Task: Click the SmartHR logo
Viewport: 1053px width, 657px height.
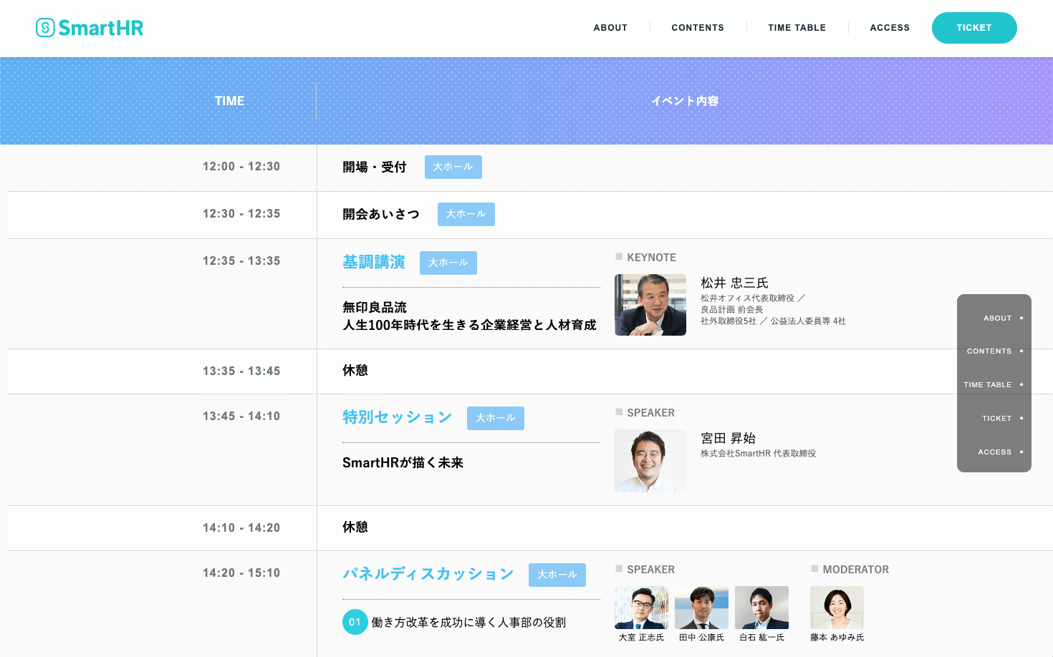Action: point(90,28)
